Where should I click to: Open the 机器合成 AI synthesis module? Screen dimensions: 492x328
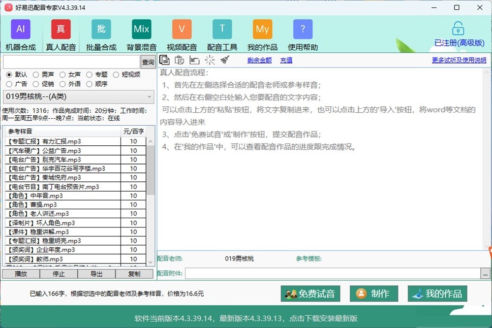coord(21,35)
